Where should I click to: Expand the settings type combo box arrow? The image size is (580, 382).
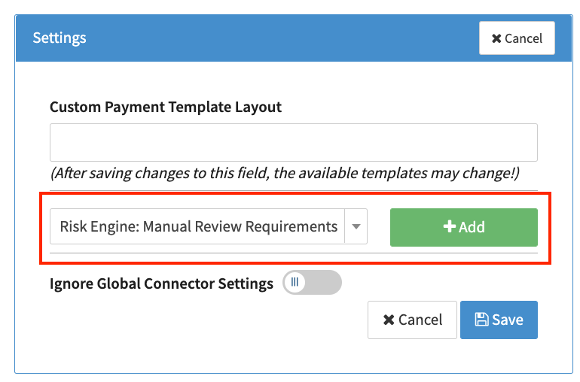tap(356, 227)
